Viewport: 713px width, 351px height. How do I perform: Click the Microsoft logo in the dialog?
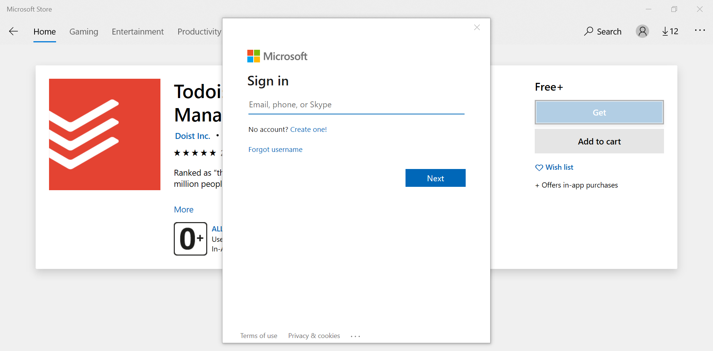(x=277, y=56)
